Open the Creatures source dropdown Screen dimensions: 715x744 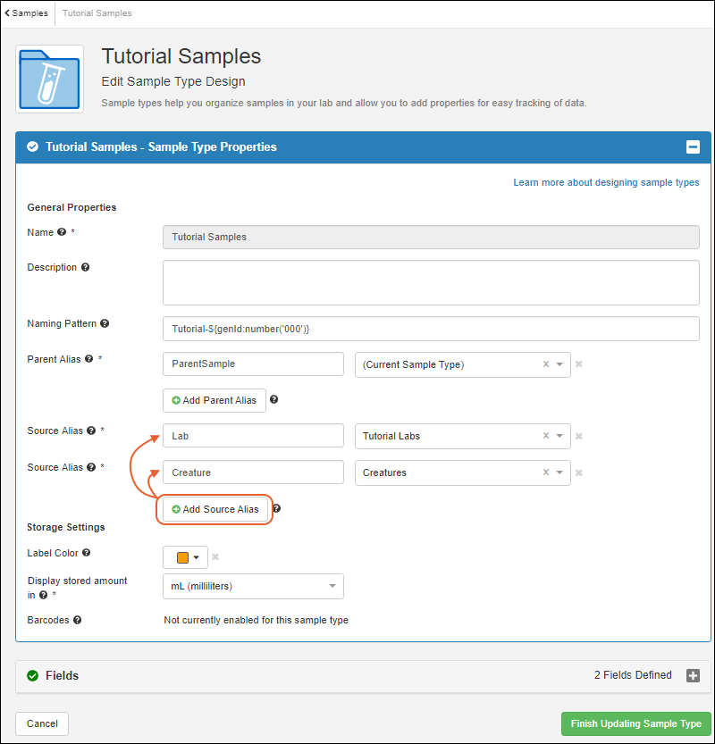pyautogui.click(x=559, y=473)
